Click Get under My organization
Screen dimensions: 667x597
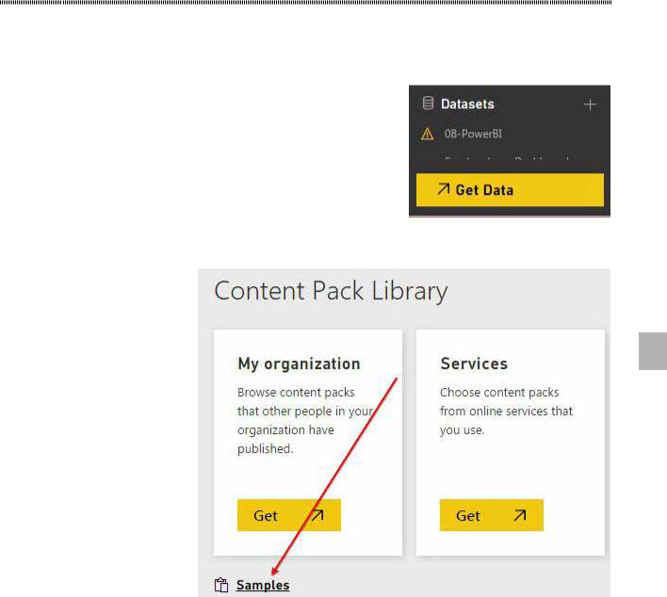coord(289,515)
